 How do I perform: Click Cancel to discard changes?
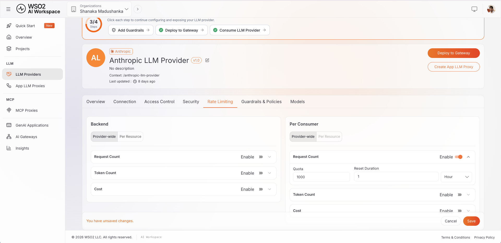[x=451, y=221]
